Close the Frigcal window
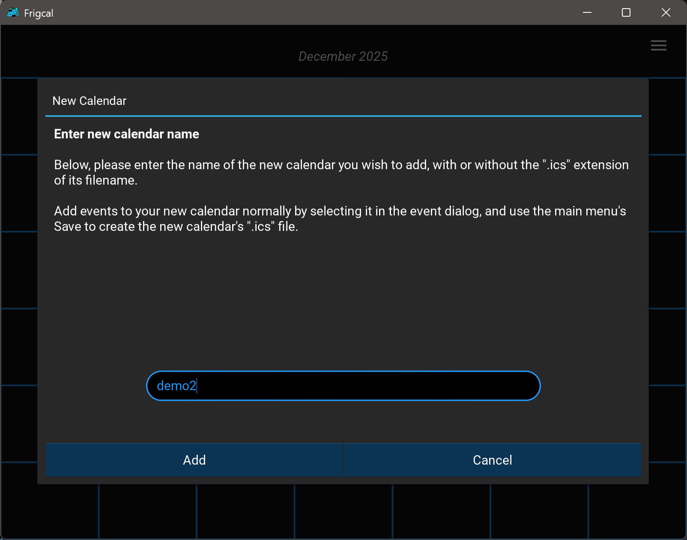Screen dimensions: 687x540 click(666, 13)
